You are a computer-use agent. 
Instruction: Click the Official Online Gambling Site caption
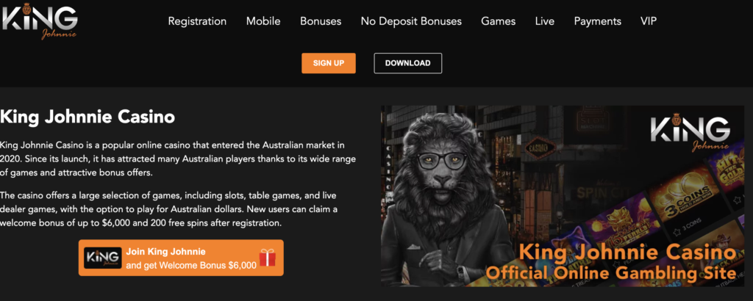[x=611, y=273]
